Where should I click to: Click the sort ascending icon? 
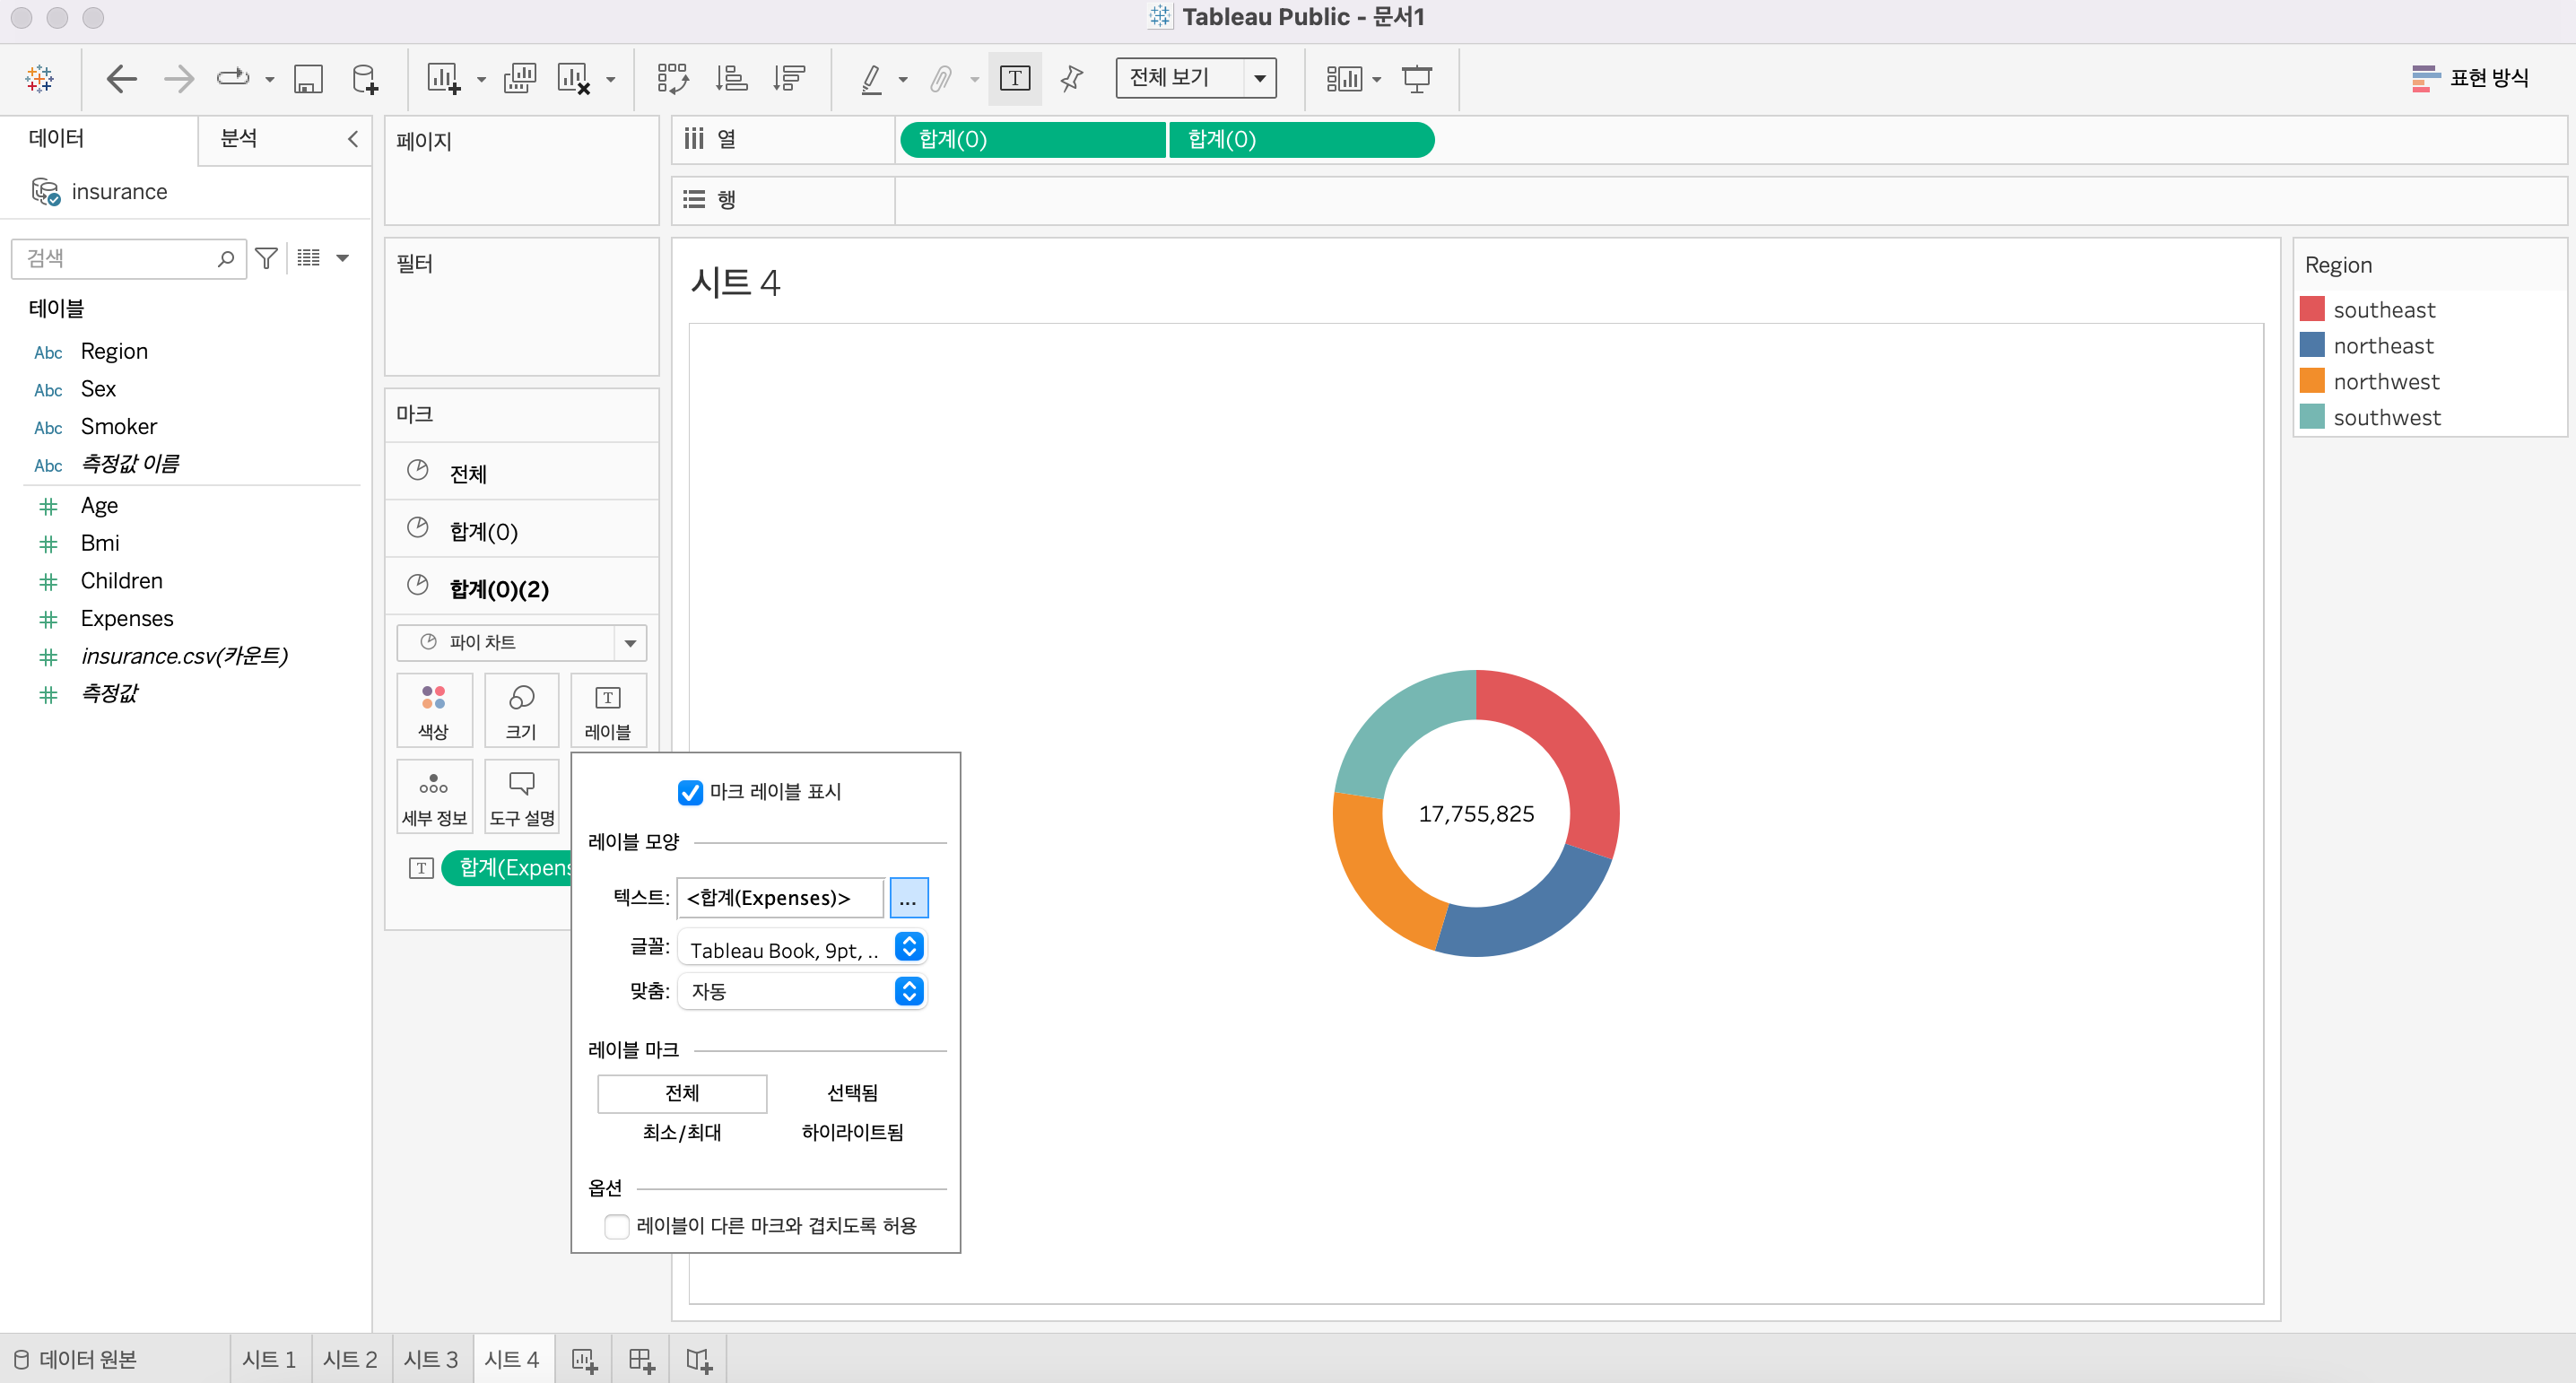pyautogui.click(x=731, y=78)
